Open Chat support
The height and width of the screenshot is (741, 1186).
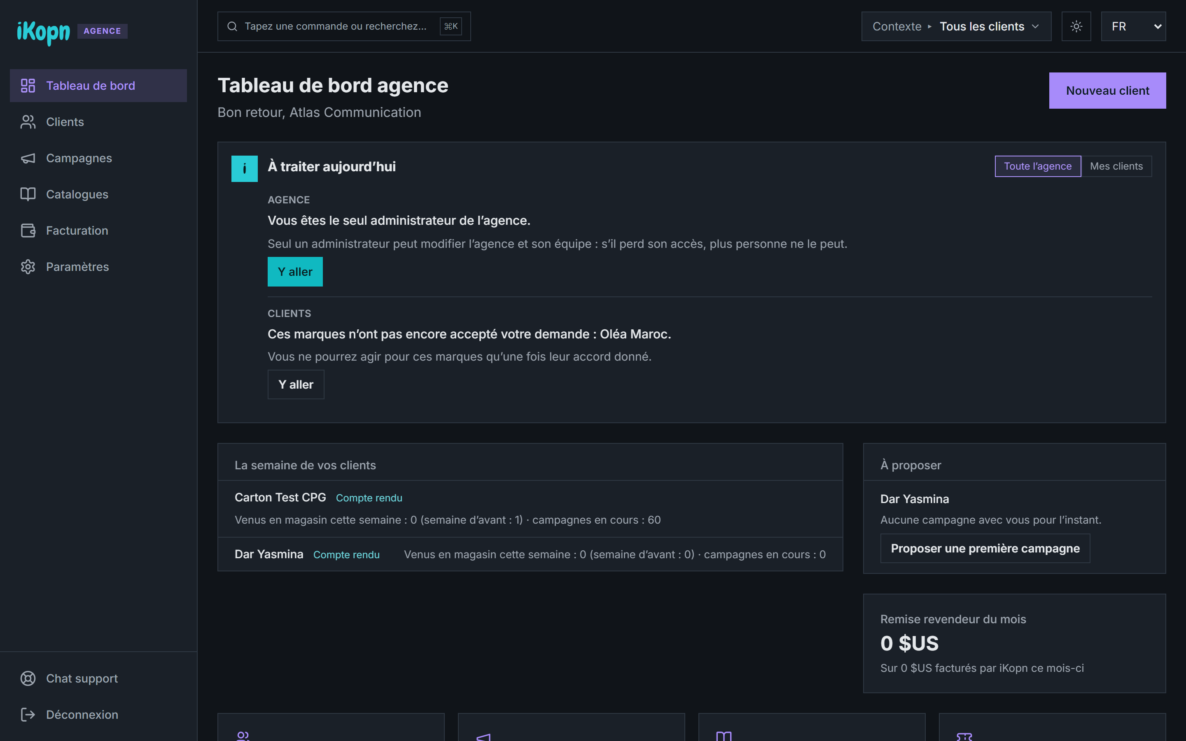[98, 679]
